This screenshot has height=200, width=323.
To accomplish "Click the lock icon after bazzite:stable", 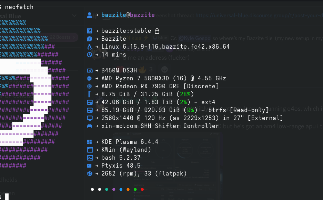I will click(x=157, y=31).
